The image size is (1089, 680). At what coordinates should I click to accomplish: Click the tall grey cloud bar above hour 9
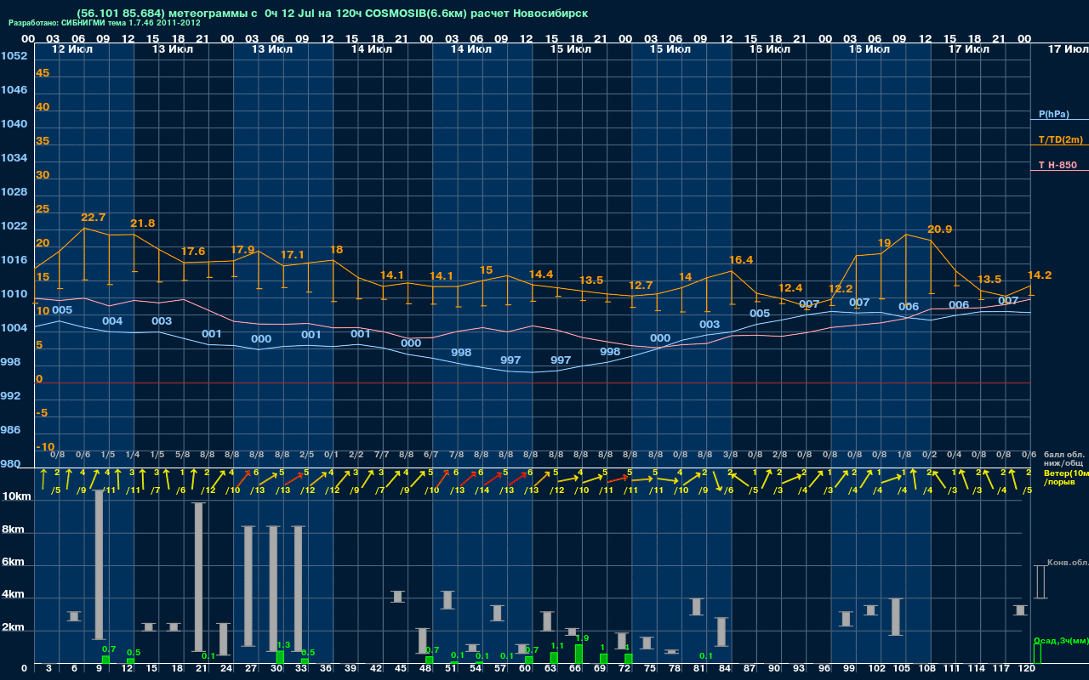99,565
